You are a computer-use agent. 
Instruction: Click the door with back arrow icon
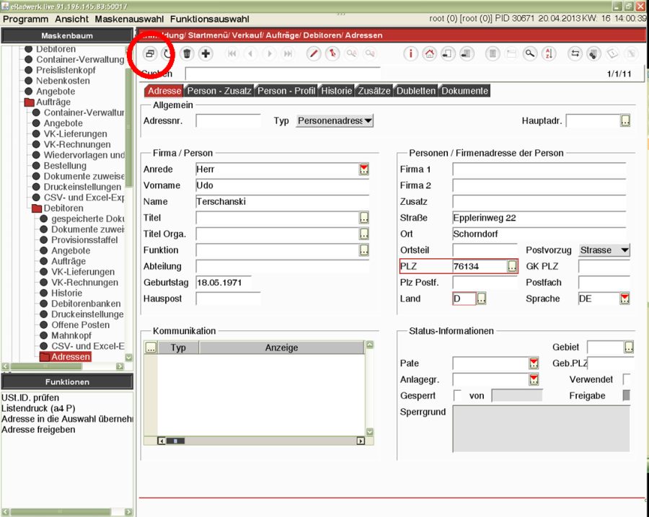click(x=448, y=54)
